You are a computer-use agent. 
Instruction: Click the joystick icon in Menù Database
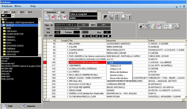[x=117, y=17]
